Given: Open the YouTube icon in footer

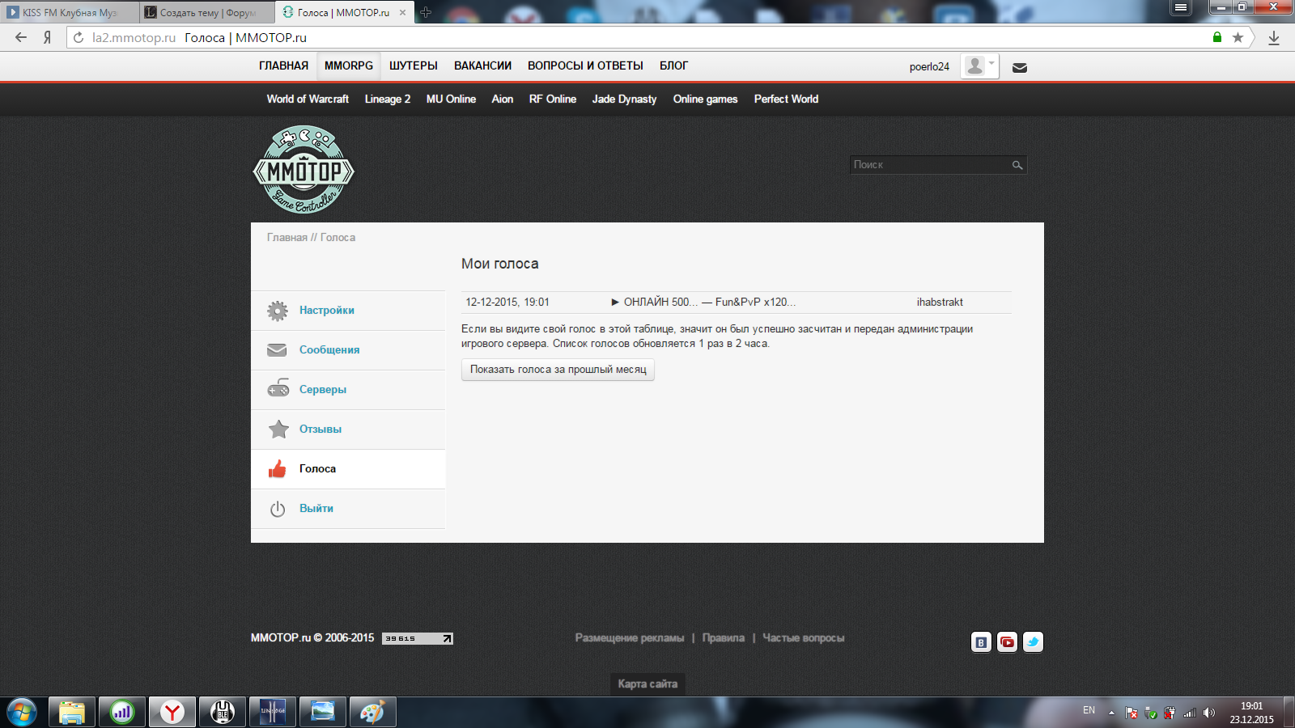Looking at the screenshot, I should pyautogui.click(x=1007, y=642).
